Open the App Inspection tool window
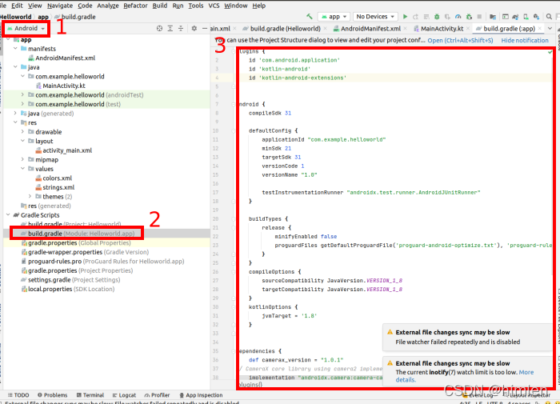Viewport: 560px width, 404px height. [x=201, y=395]
